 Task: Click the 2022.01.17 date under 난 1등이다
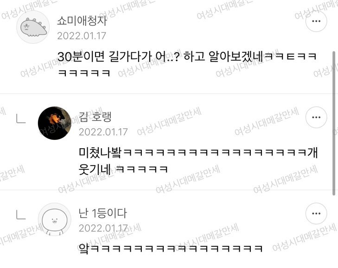pos(103,228)
